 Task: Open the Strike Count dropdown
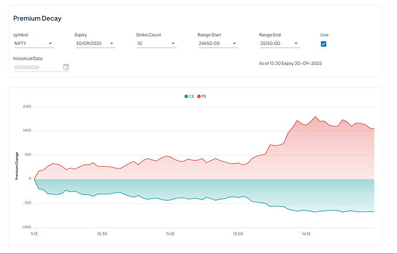156,44
